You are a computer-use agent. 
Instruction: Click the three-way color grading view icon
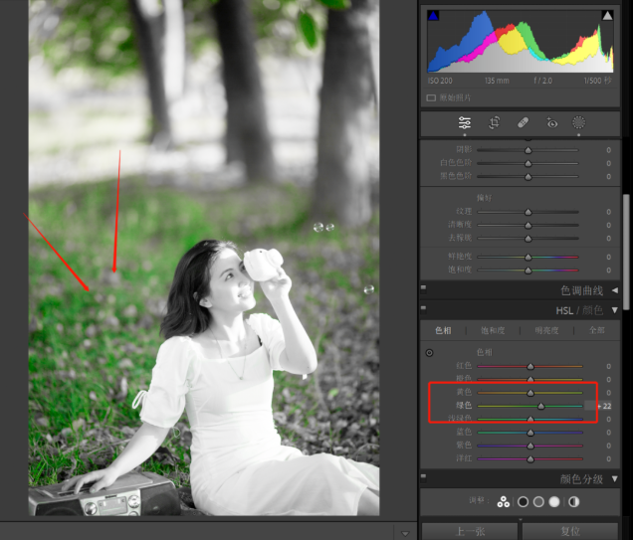(x=503, y=501)
